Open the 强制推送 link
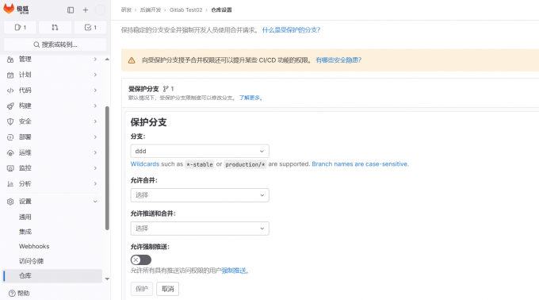The image size is (539, 300). click(234, 271)
